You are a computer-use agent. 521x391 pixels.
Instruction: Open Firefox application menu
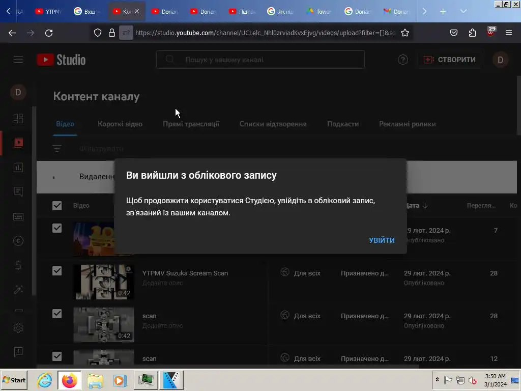508,33
